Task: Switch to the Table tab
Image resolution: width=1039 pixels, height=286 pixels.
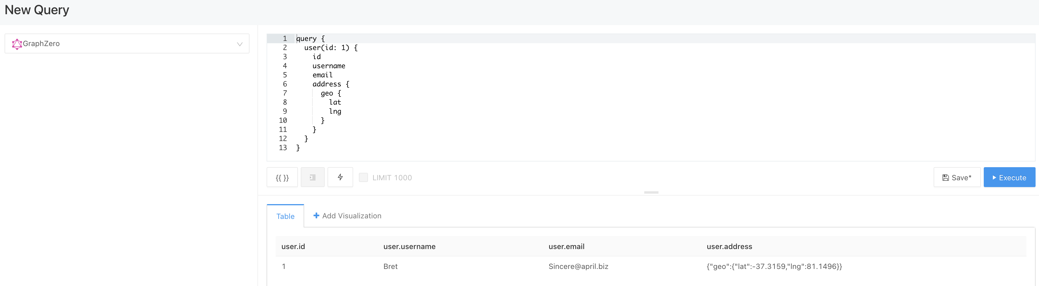Action: click(x=285, y=216)
